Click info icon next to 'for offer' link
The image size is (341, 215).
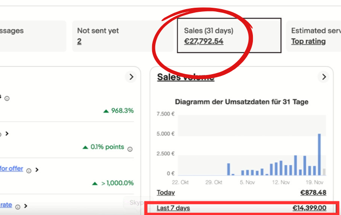29,170
